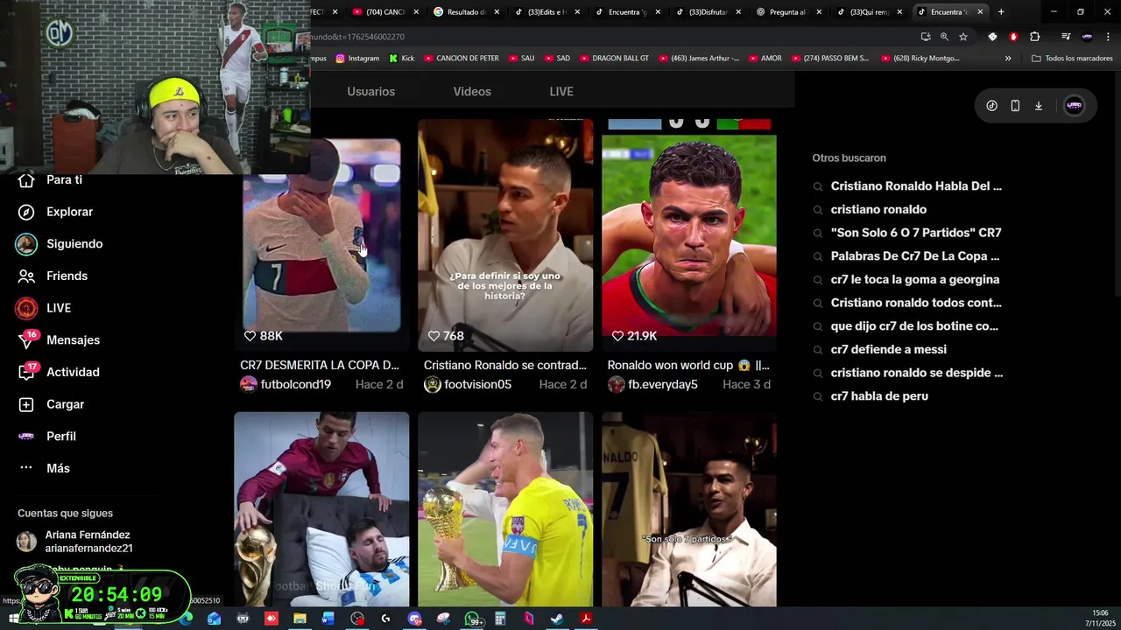Open Steam from the taskbar
The image size is (1121, 630).
coord(557,619)
